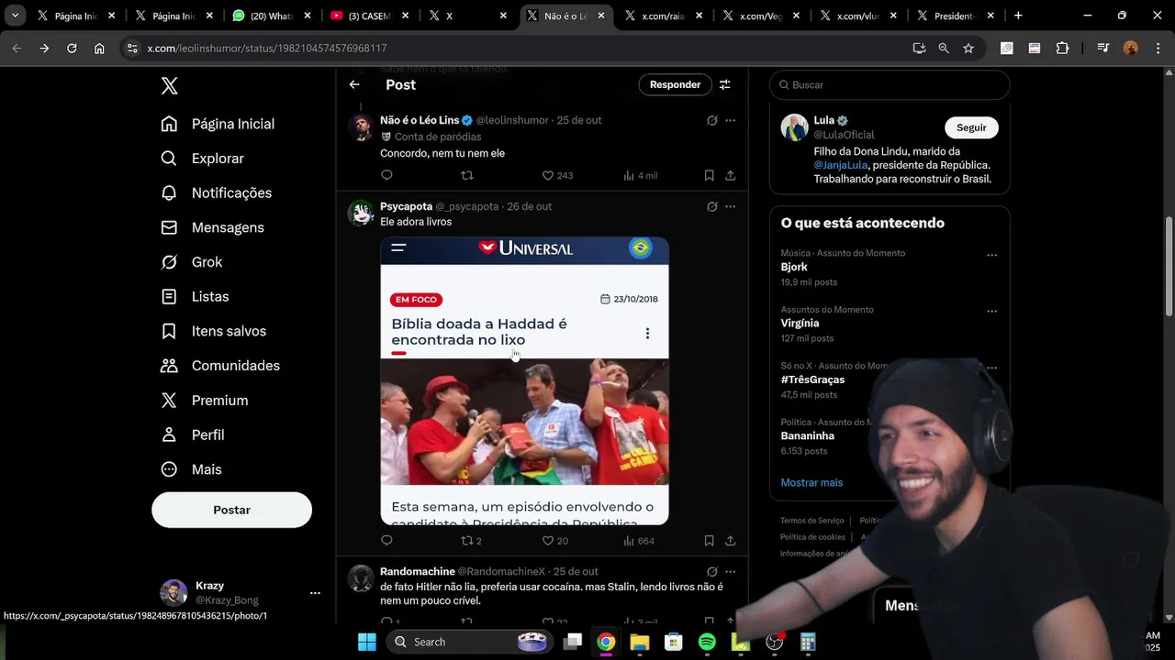The image size is (1175, 660).
Task: Click the address bar URL
Action: 267,48
